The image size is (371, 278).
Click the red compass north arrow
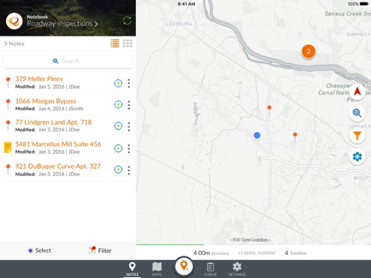click(358, 92)
